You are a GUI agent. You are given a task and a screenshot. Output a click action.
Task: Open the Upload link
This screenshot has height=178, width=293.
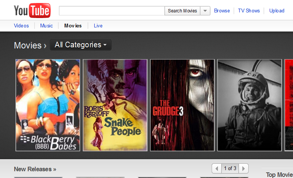point(277,11)
